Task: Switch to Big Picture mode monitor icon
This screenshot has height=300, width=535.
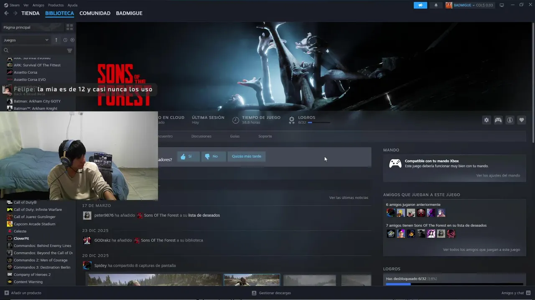Action: [x=502, y=5]
